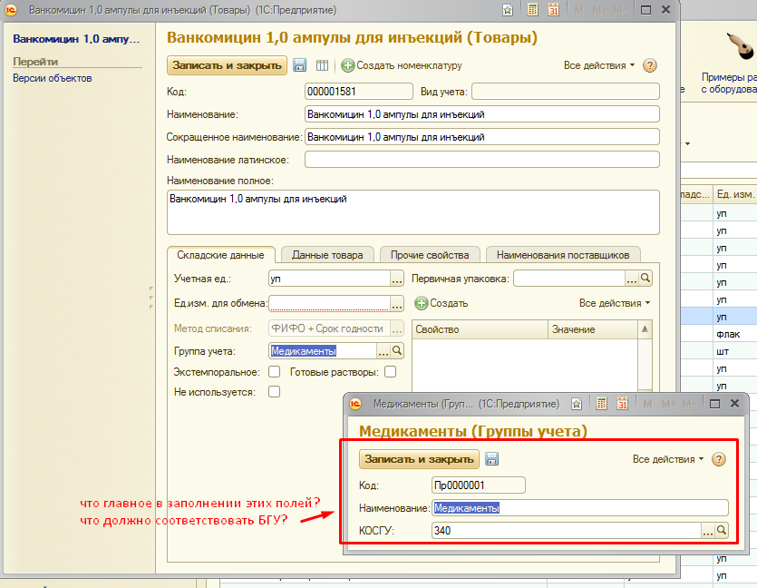Open the Версии объектов link
Image resolution: width=757 pixels, height=588 pixels.
[x=52, y=78]
